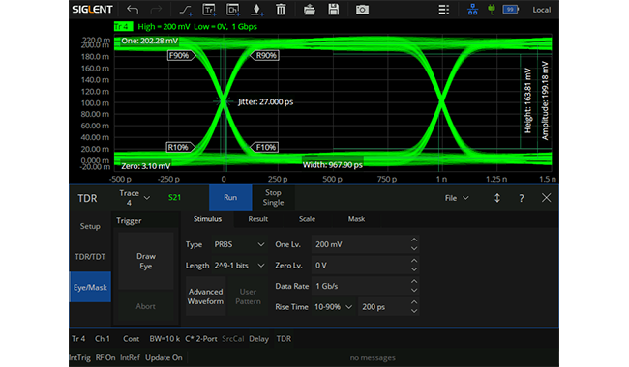This screenshot has height=367, width=629.
Task: Expand the Rise Time 10-90% dropdown
Action: (333, 307)
